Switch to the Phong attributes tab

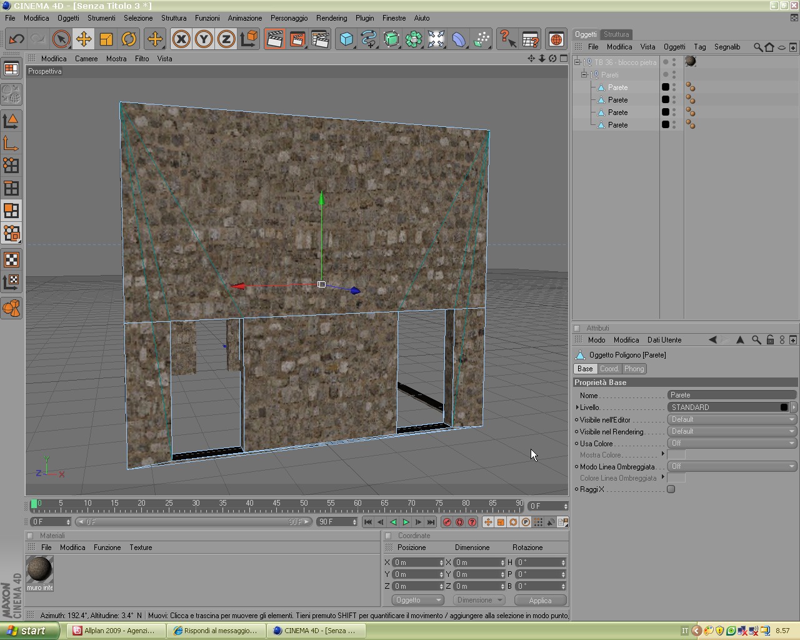point(634,369)
